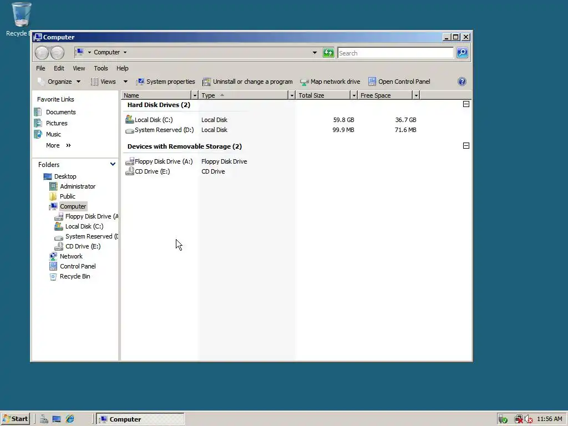This screenshot has width=568, height=426.
Task: Open the blue Help question mark icon
Action: point(462,82)
